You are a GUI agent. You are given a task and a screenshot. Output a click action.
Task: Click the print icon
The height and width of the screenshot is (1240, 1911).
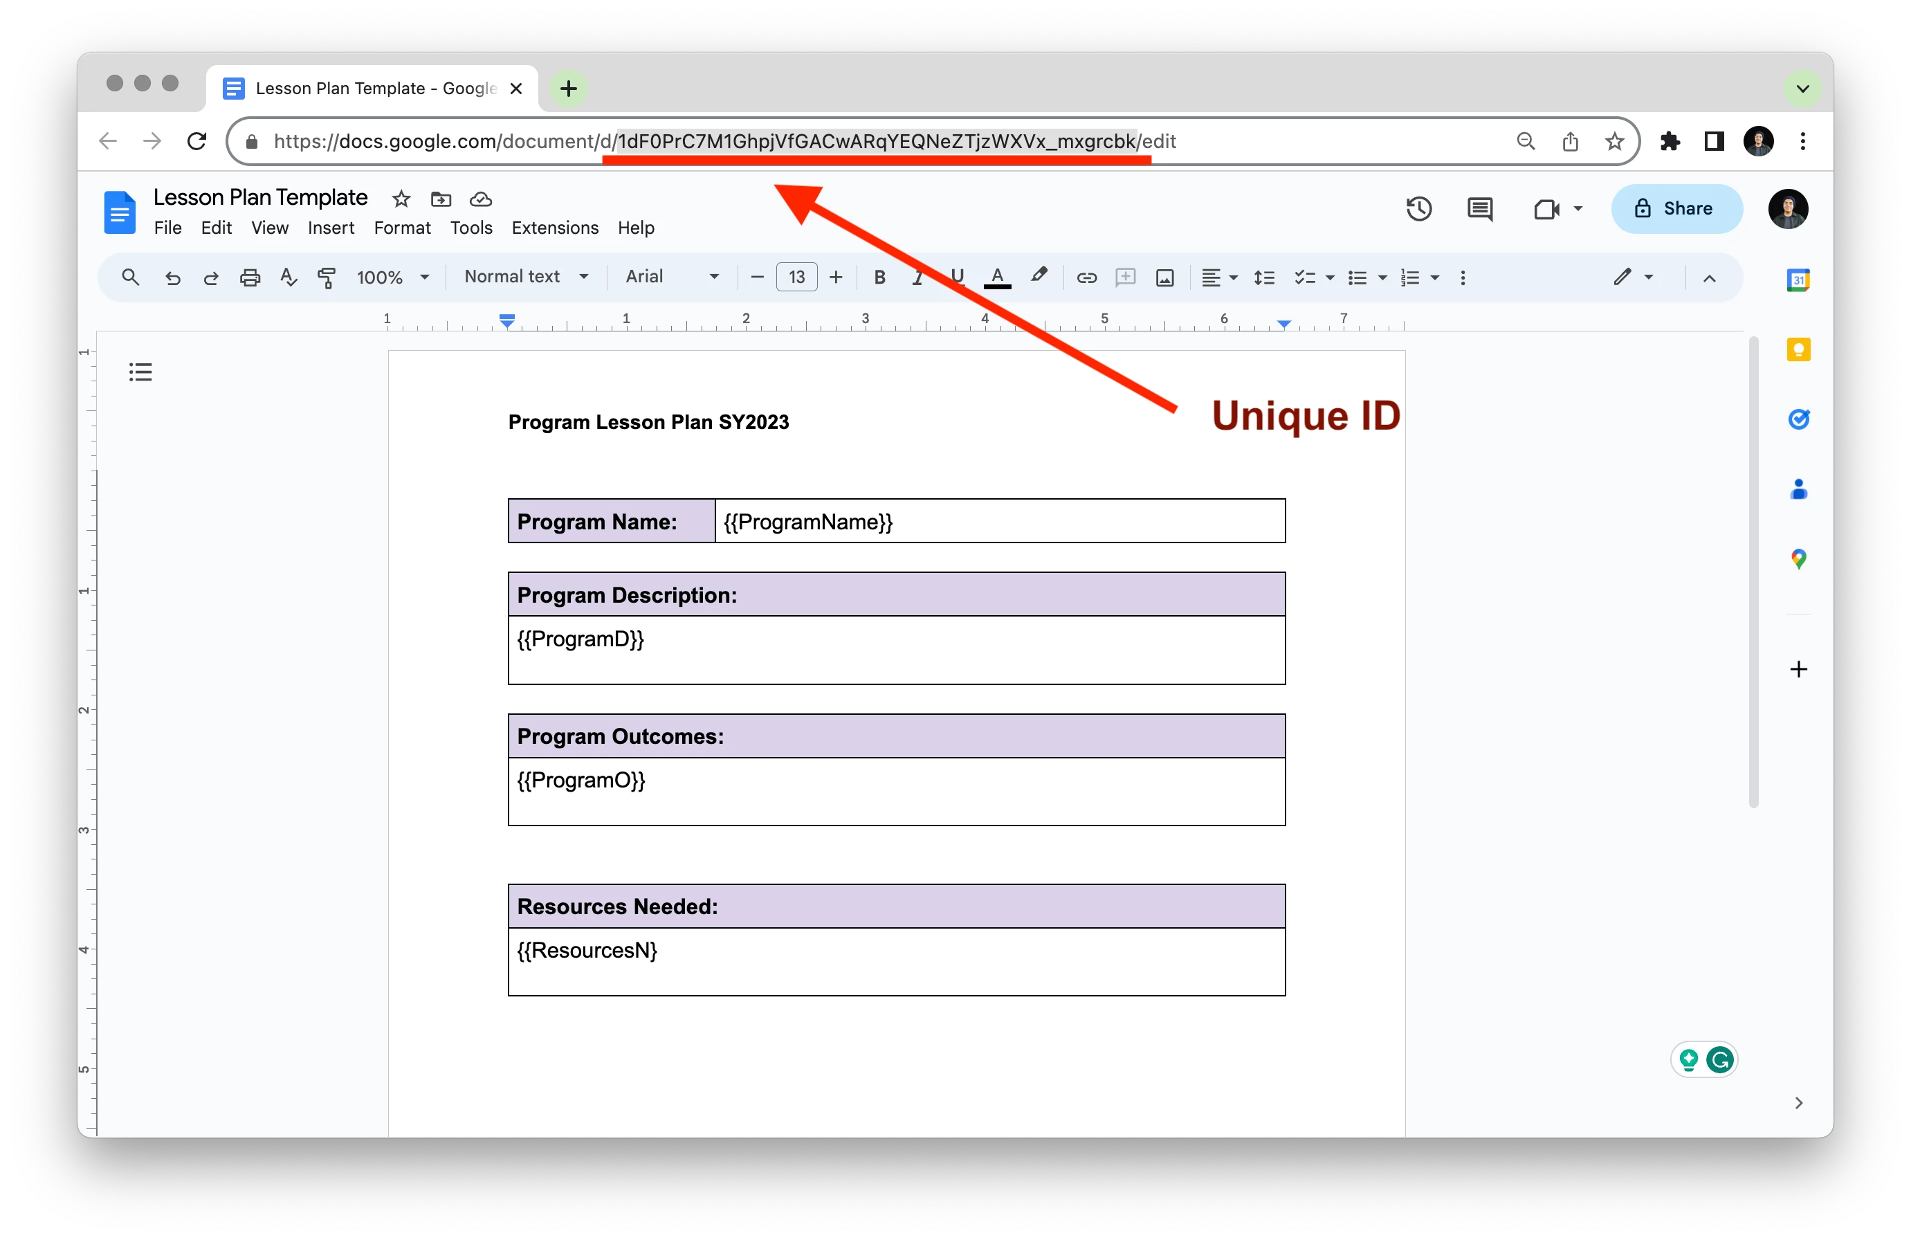point(250,277)
